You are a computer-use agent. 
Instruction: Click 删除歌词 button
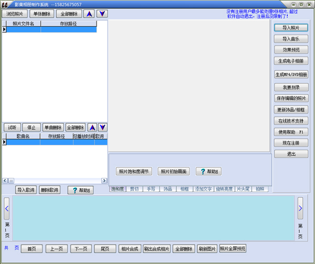pos(49,189)
